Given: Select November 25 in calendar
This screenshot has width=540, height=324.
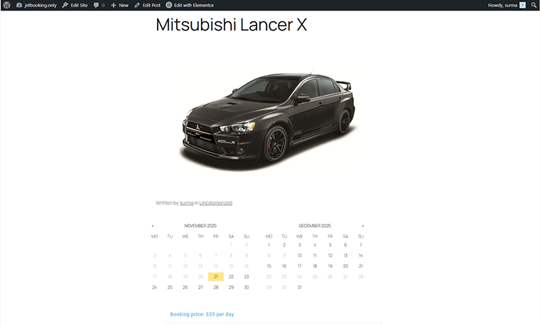Looking at the screenshot, I should point(170,287).
